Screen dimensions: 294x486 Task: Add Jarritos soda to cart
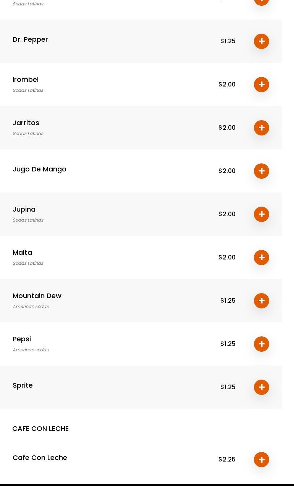262,128
